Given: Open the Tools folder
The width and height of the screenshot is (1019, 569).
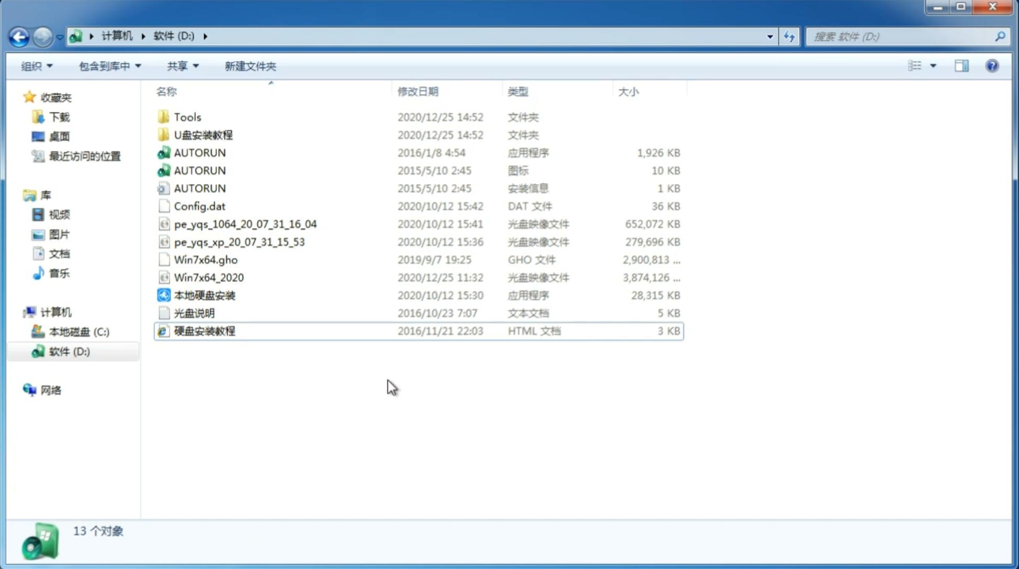Looking at the screenshot, I should (187, 117).
